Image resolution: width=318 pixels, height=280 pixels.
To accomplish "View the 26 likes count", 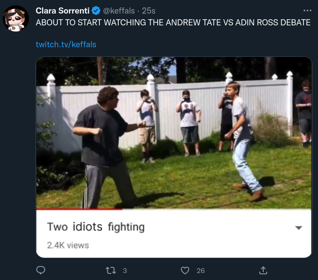I will click(x=201, y=271).
